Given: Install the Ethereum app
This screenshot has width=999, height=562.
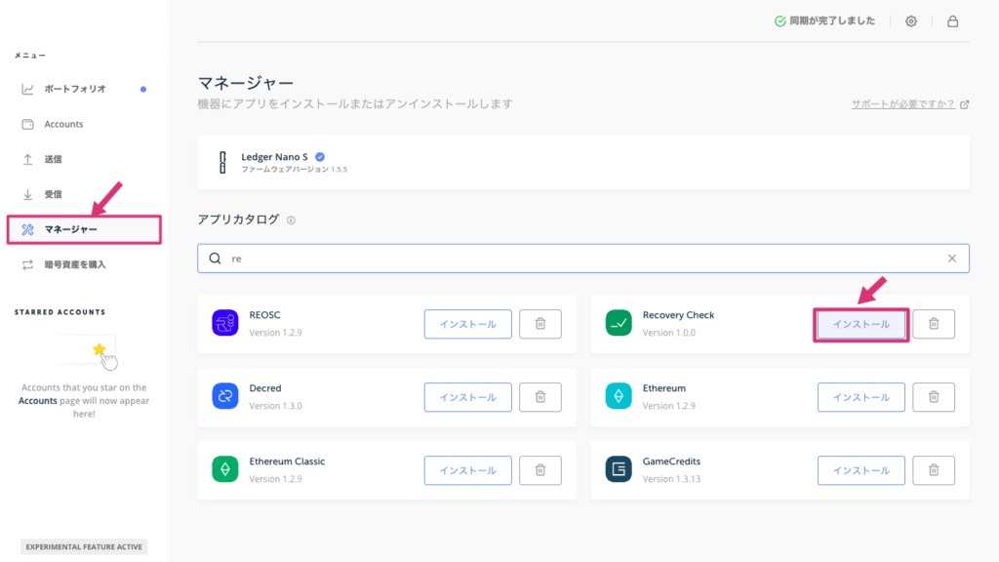Looking at the screenshot, I should 860,397.
